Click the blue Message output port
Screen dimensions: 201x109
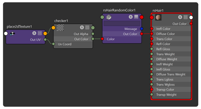(x=141, y=28)
